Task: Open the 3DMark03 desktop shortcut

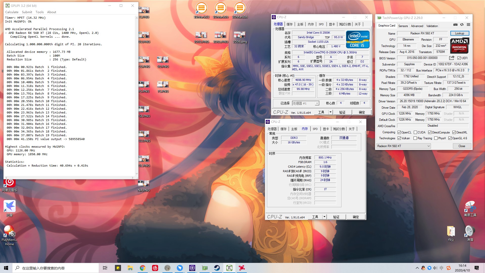Action: (x=201, y=10)
